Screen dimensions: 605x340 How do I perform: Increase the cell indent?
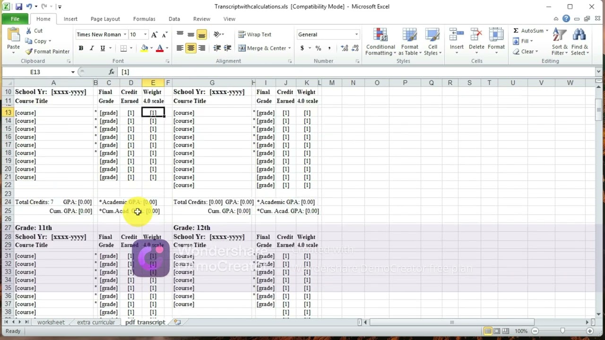(x=228, y=48)
